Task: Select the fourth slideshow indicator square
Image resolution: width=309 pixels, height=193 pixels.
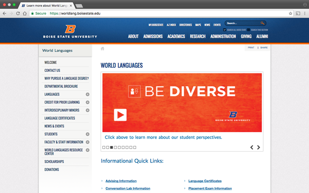Action: [115, 147]
